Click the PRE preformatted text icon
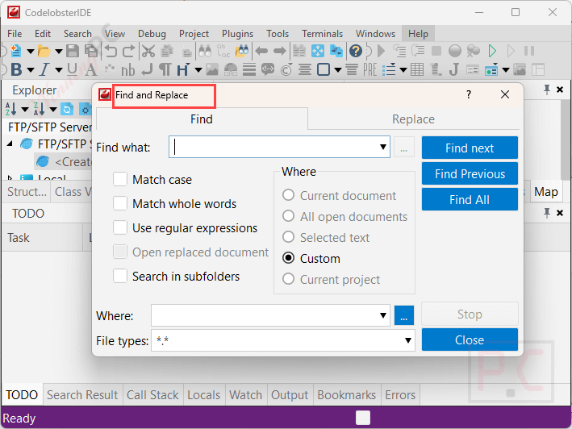This screenshot has width=572, height=429. 370,69
